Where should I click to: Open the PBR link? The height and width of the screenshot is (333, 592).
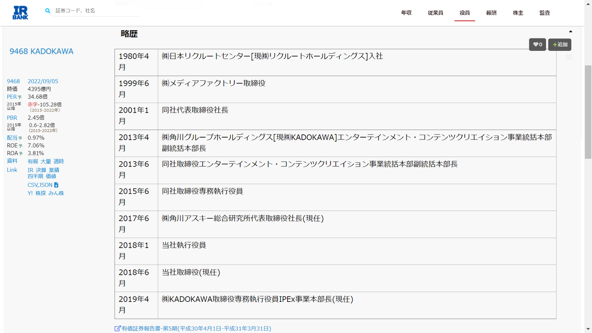pos(12,117)
